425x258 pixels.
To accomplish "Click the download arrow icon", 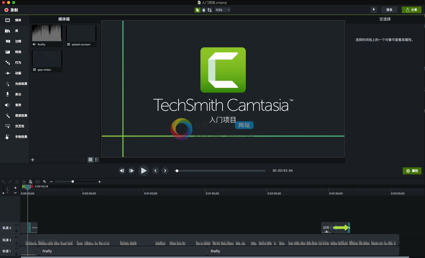I will [373, 10].
